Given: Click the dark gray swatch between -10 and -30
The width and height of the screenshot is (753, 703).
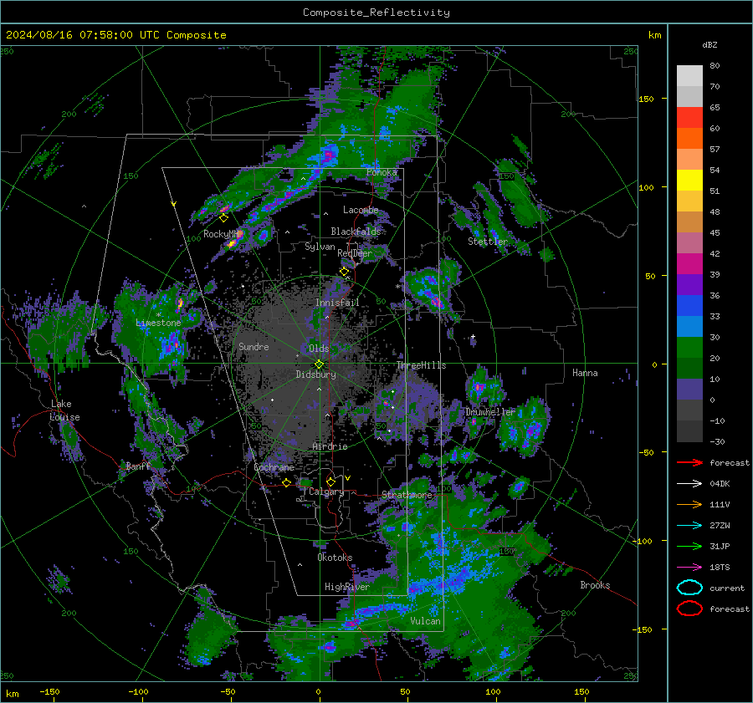Looking at the screenshot, I should 689,431.
